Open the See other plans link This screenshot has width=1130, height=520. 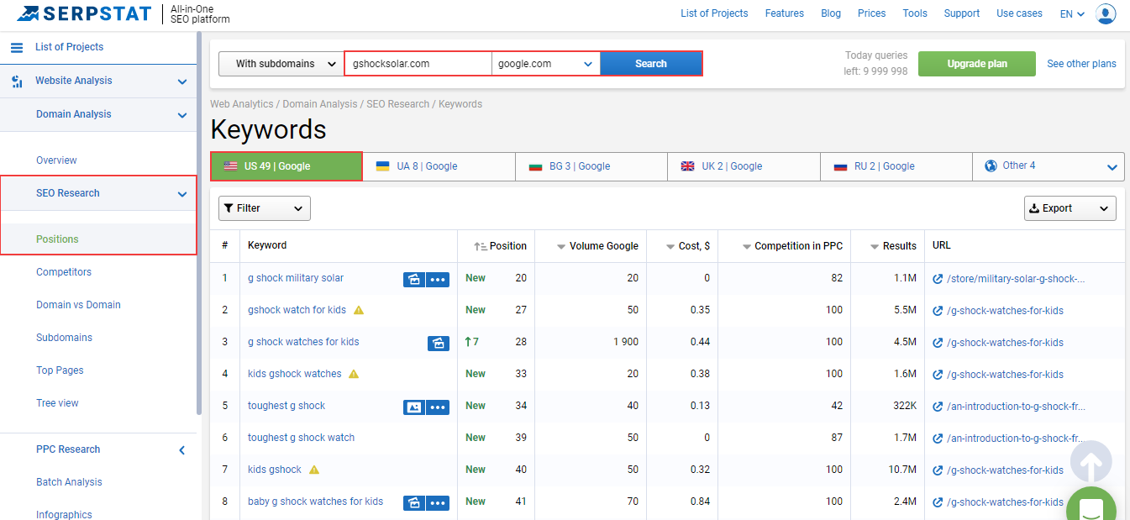click(1081, 64)
